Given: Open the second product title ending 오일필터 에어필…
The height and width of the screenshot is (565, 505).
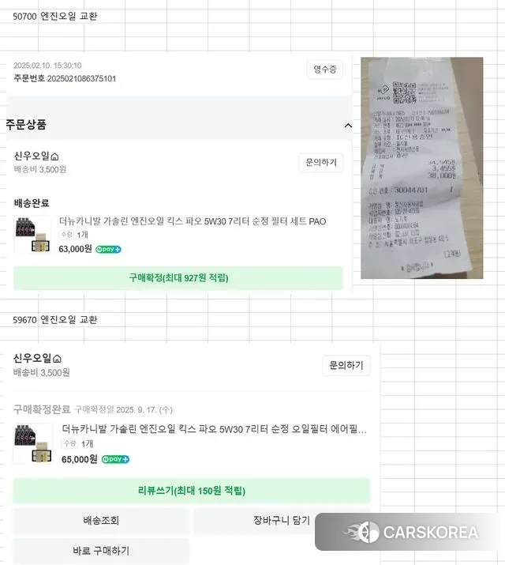Looking at the screenshot, I should pos(215,429).
